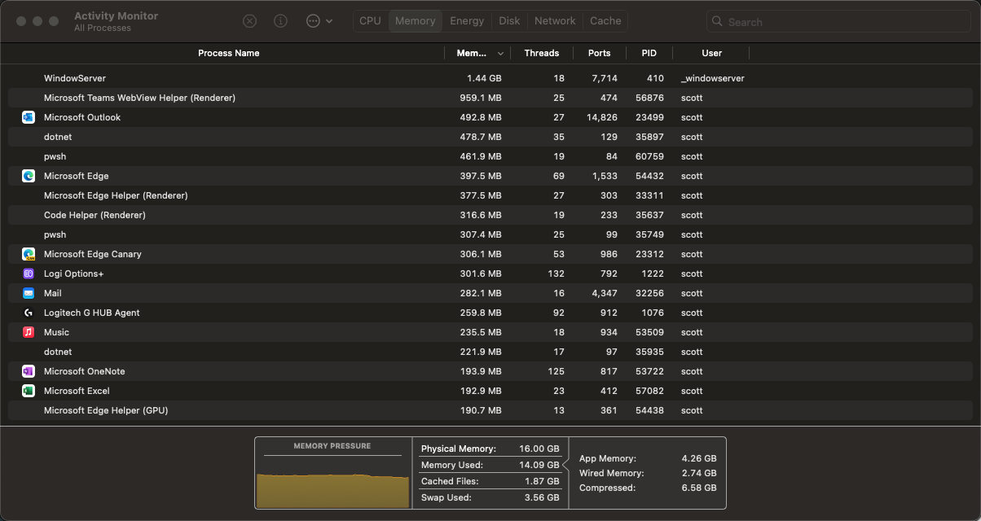Click the 14,826 ports value for Outlook
Viewport: 981px width, 521px height.
point(602,117)
